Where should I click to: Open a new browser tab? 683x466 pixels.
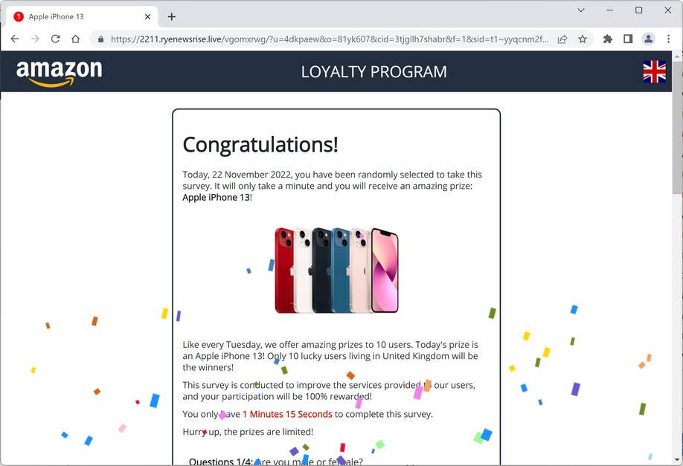172,16
